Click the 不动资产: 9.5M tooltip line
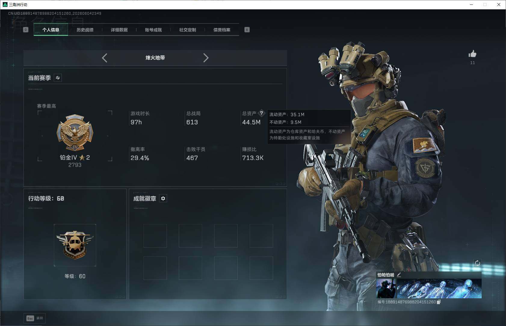The width and height of the screenshot is (506, 326). coord(285,122)
